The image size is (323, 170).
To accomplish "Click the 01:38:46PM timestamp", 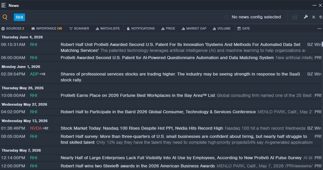I will pos(13,128).
